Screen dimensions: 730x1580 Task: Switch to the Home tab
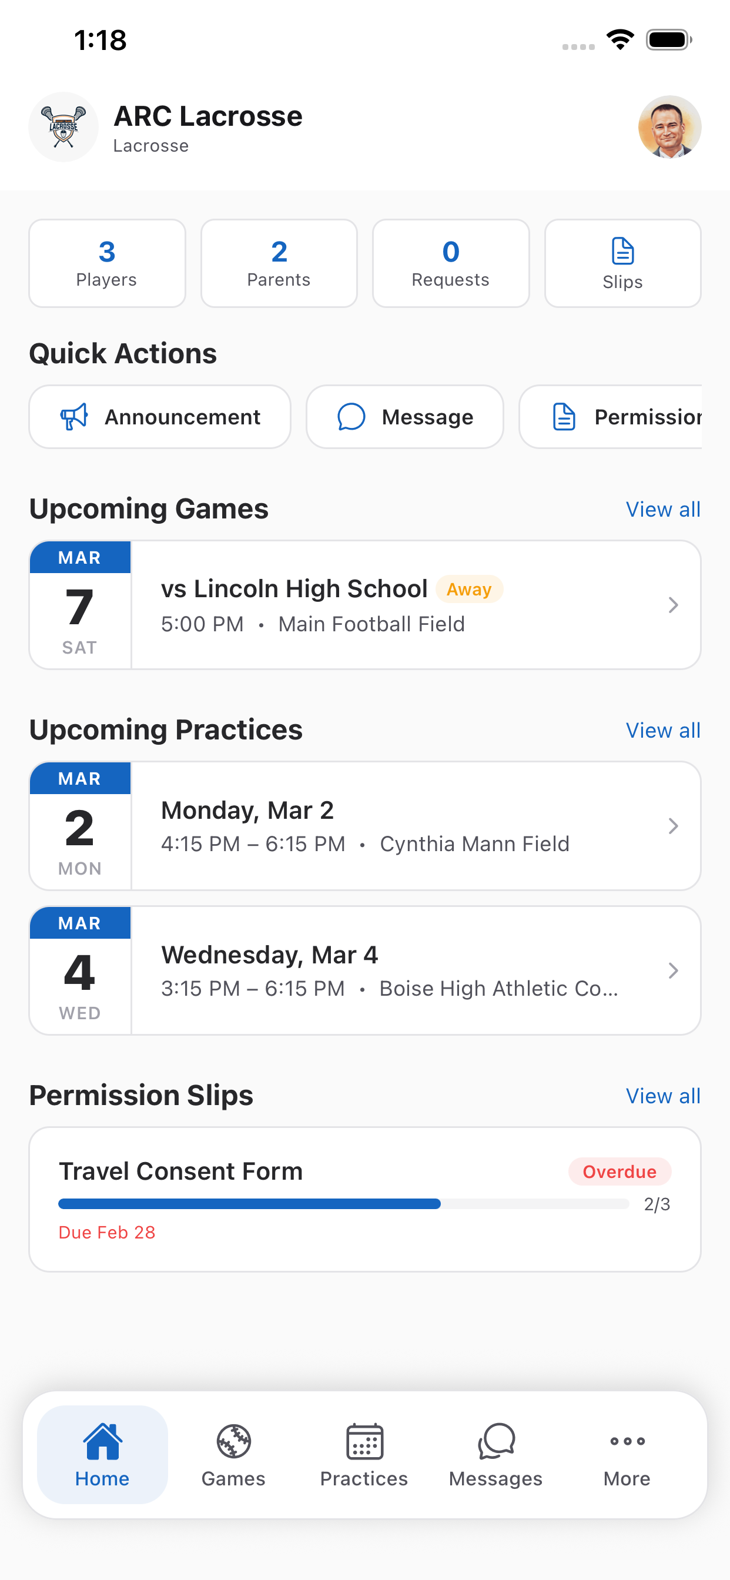(102, 1454)
